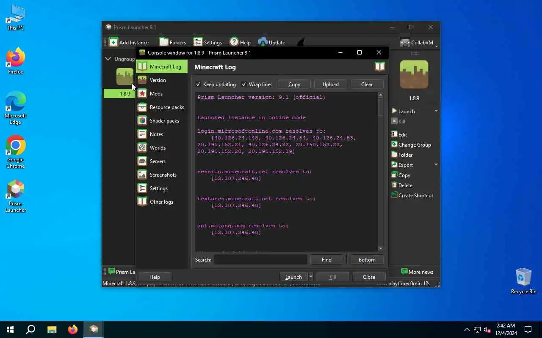Go to the Notes page
The height and width of the screenshot is (338, 542).
click(x=161, y=134)
